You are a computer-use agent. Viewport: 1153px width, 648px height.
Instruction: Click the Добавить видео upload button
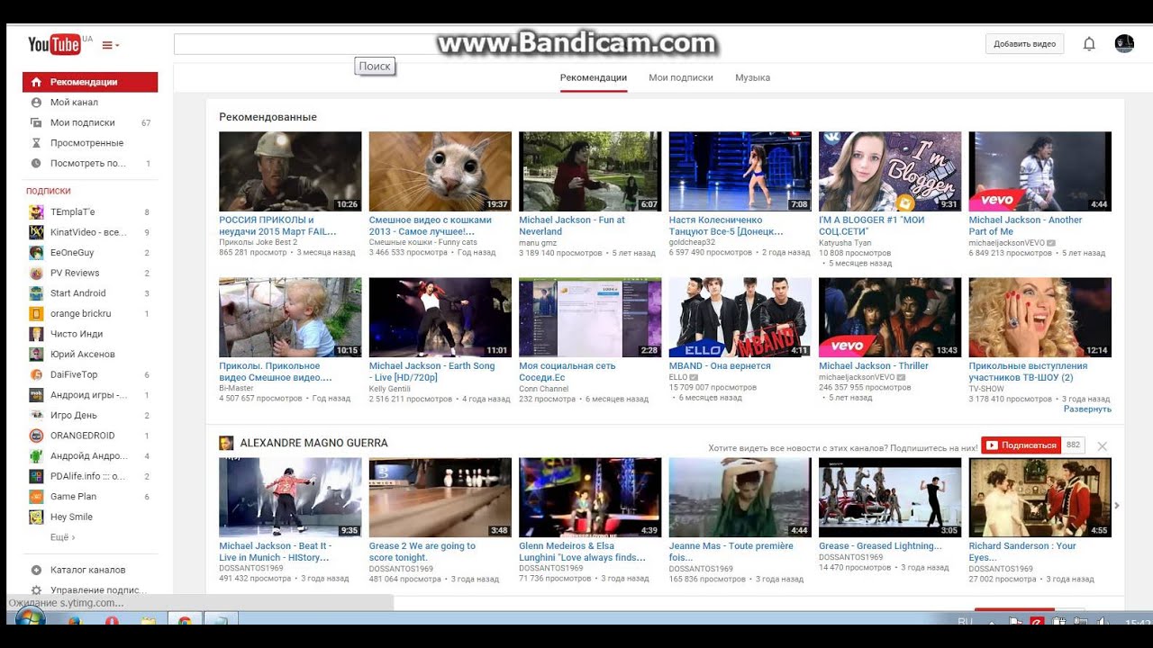click(1025, 44)
